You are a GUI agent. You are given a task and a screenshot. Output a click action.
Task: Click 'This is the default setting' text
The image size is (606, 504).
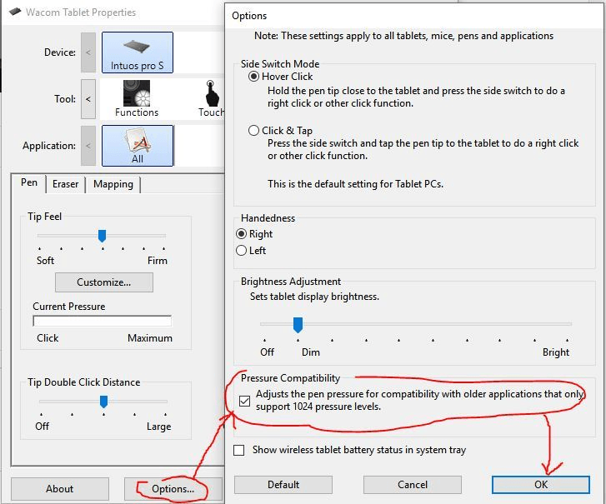(355, 184)
